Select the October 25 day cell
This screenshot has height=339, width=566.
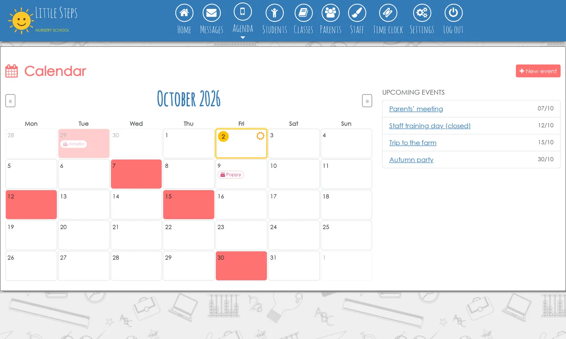tap(346, 235)
